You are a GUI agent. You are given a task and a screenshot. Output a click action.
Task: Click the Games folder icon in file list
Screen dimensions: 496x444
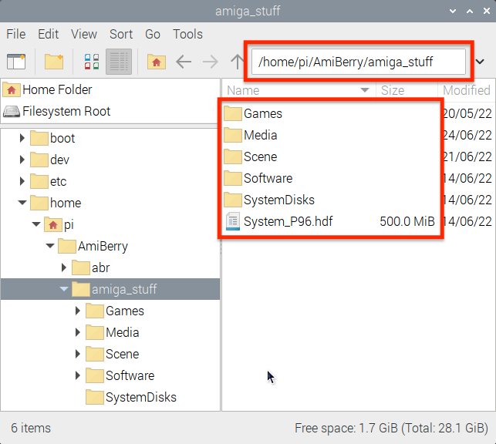[233, 113]
